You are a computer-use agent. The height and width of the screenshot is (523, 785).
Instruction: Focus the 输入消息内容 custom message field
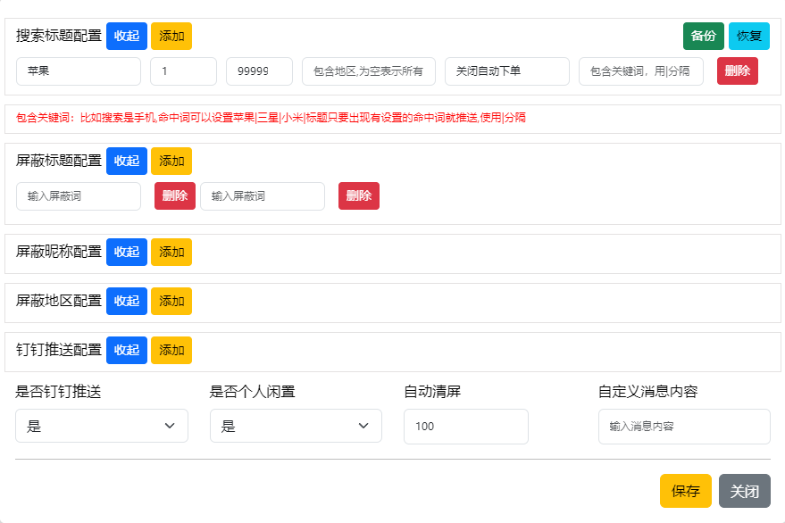(x=684, y=427)
